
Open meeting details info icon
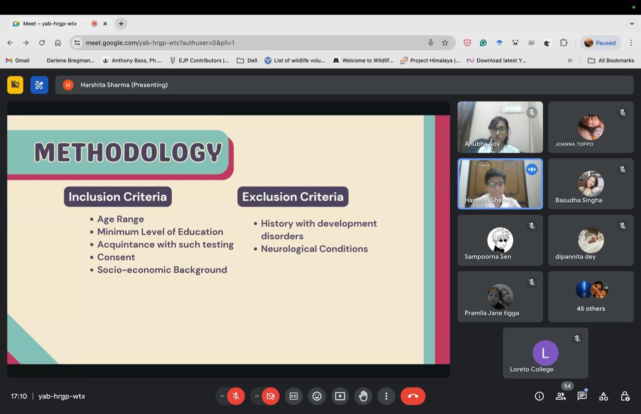pos(539,396)
